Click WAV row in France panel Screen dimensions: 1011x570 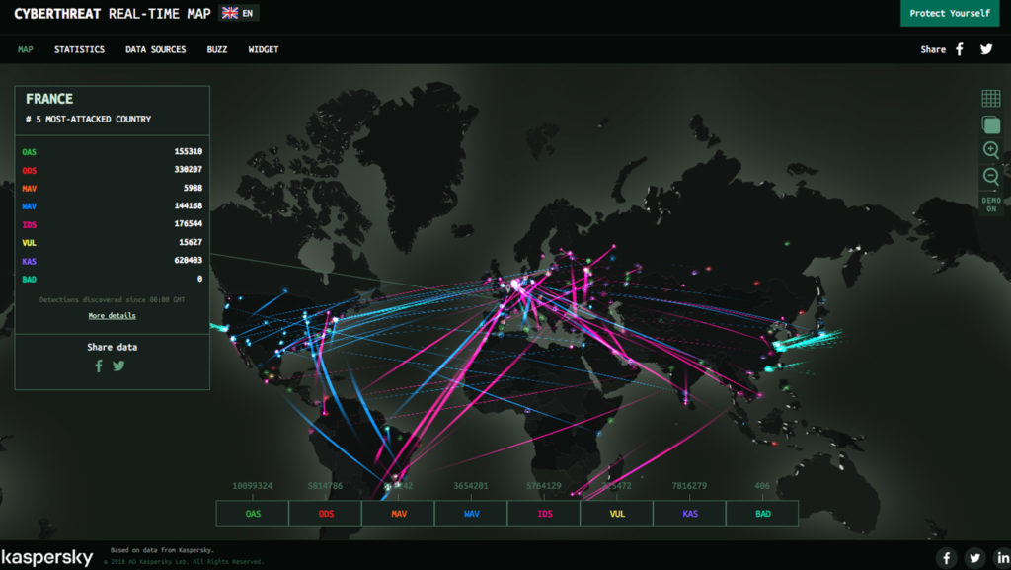point(113,206)
